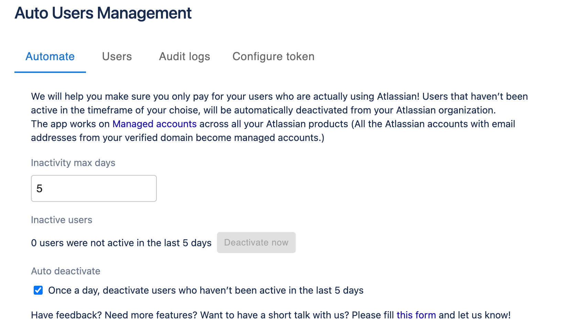
Task: Click the grayed-out Deactivate now control
Action: click(256, 242)
